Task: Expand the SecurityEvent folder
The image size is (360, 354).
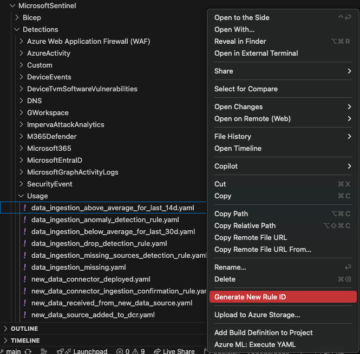Action: [21, 184]
